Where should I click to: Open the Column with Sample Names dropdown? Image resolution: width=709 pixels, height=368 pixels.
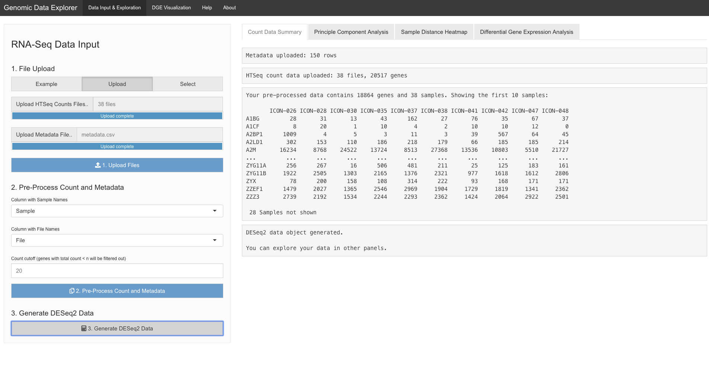pyautogui.click(x=117, y=211)
